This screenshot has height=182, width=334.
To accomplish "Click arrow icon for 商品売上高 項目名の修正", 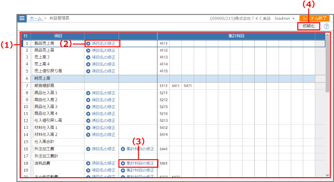I will [88, 51].
